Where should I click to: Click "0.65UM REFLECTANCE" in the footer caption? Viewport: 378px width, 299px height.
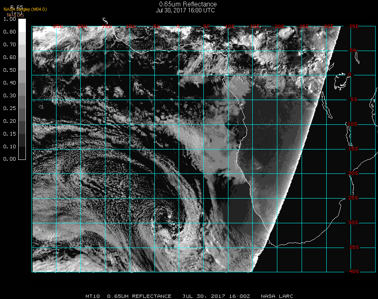click(139, 296)
